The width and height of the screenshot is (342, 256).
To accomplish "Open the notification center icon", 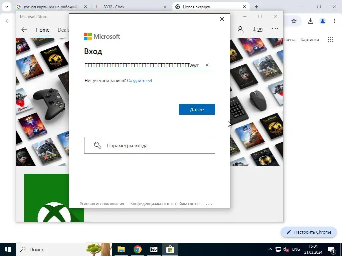I will 332,249.
